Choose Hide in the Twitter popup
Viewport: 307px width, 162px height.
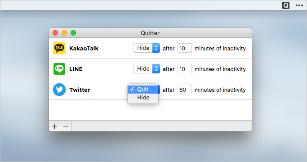[x=143, y=98]
